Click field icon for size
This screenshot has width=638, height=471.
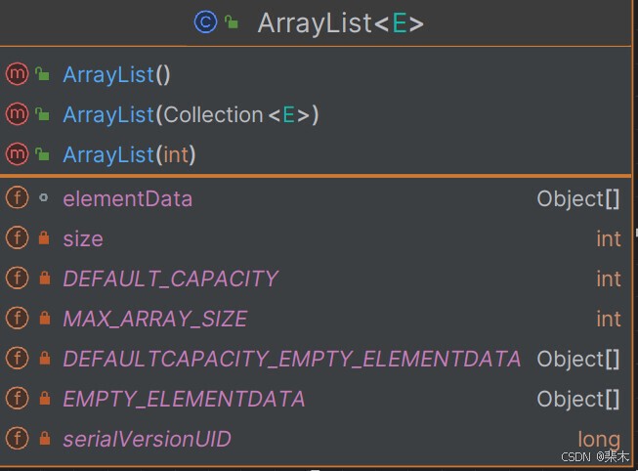(x=17, y=237)
